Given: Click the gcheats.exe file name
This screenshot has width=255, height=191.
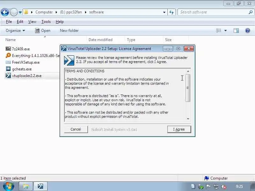Looking at the screenshot, I should [x=22, y=69].
